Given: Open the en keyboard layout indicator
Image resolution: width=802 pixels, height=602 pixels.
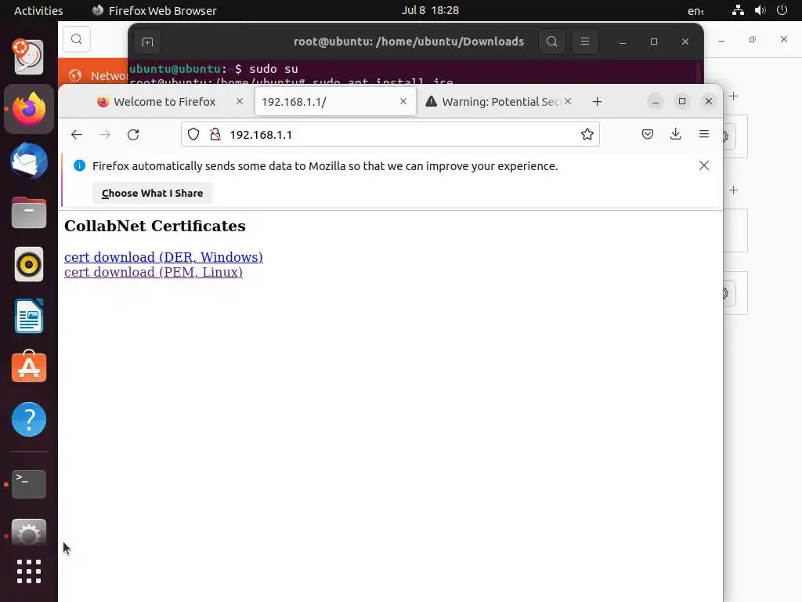Looking at the screenshot, I should (x=695, y=11).
